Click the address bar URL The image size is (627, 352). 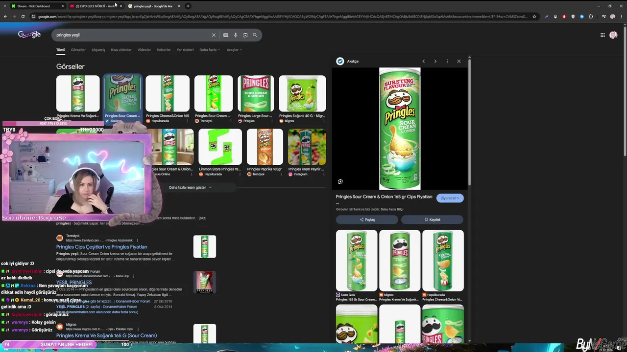click(283, 17)
